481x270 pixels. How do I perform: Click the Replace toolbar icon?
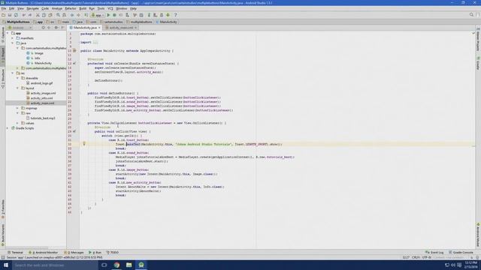tap(64, 15)
